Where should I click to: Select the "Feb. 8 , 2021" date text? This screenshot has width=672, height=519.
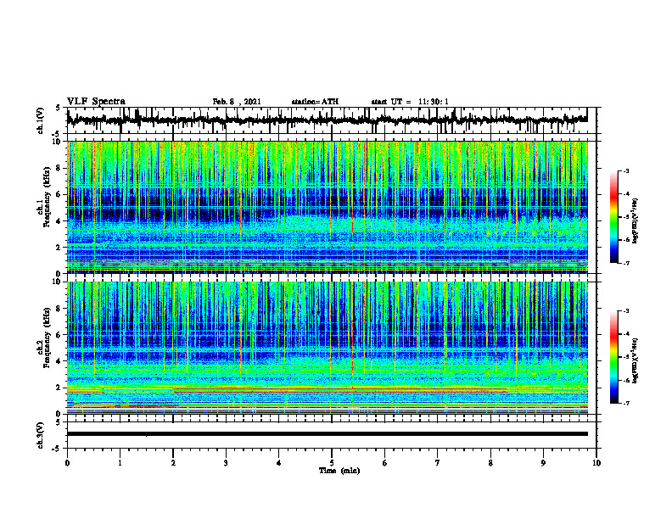pos(237,102)
